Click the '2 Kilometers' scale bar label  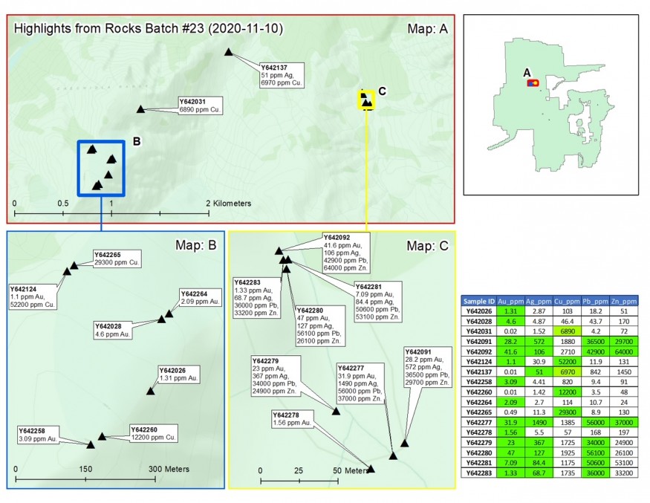click(x=228, y=203)
